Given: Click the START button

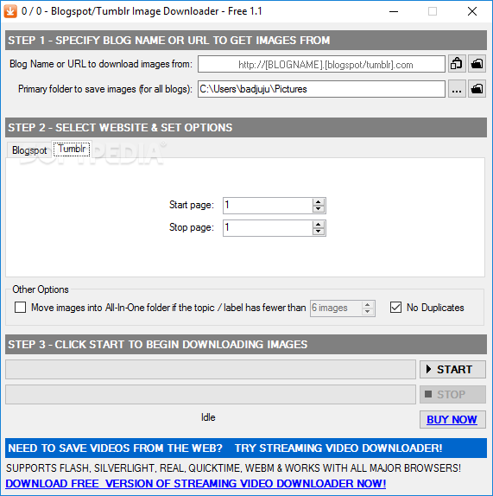Looking at the screenshot, I should [452, 369].
